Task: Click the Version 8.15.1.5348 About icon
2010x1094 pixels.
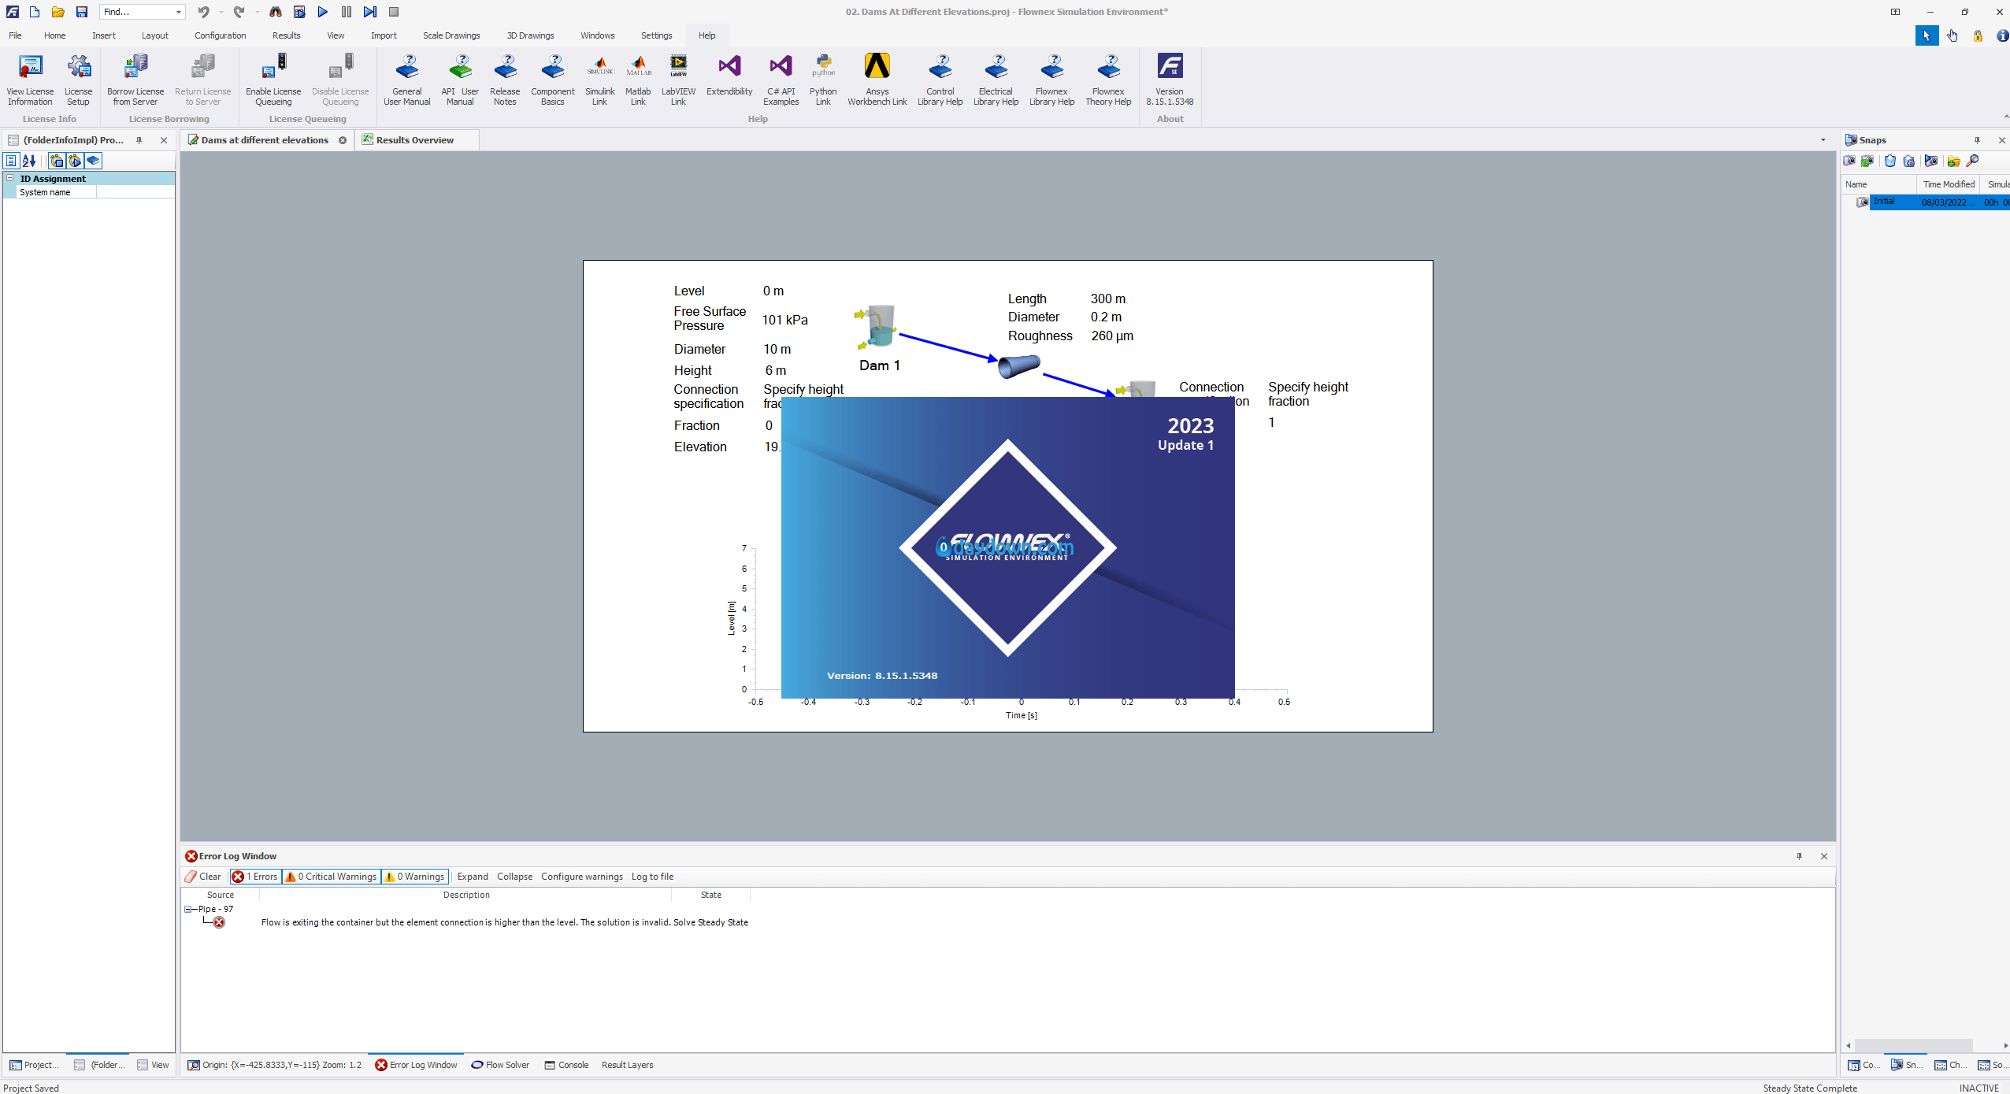Action: 1170,80
